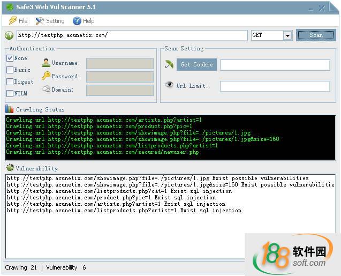Click the cloud icon next to Domain
Viewport: 341px width, 276px height.
tap(46, 89)
